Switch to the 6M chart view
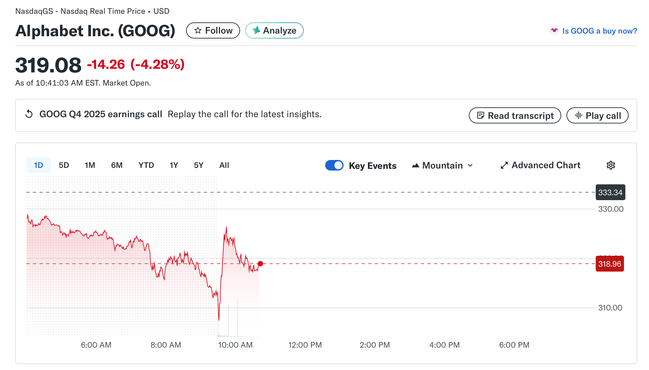 tap(117, 165)
